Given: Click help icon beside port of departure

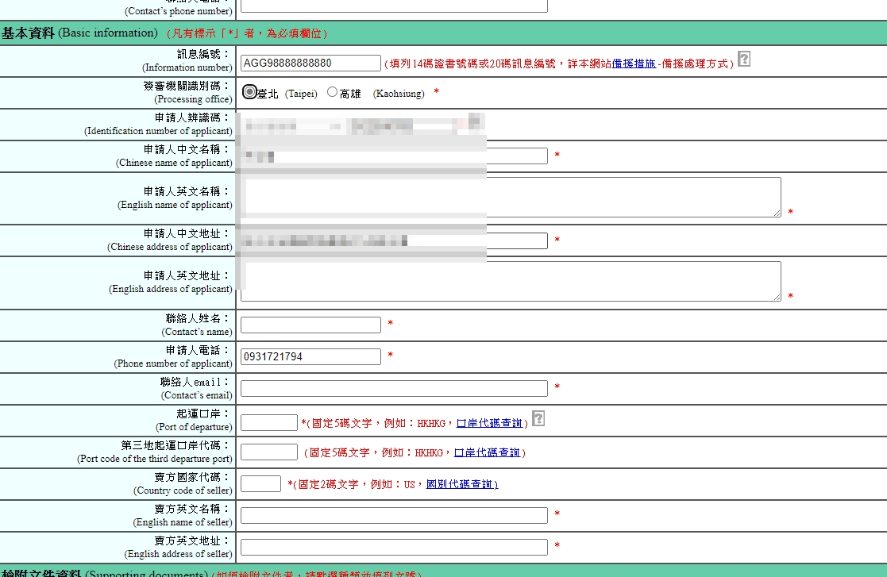Looking at the screenshot, I should coord(538,418).
